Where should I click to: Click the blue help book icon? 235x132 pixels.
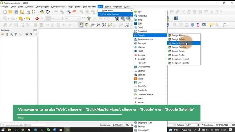click(x=176, y=18)
